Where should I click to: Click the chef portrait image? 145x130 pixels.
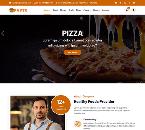[x=37, y=113]
